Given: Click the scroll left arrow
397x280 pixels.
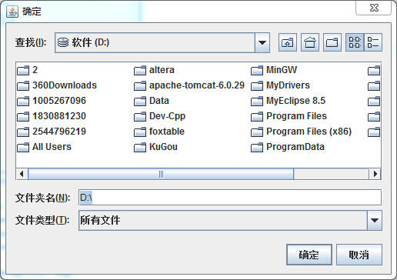Looking at the screenshot, I should pyautogui.click(x=22, y=174).
